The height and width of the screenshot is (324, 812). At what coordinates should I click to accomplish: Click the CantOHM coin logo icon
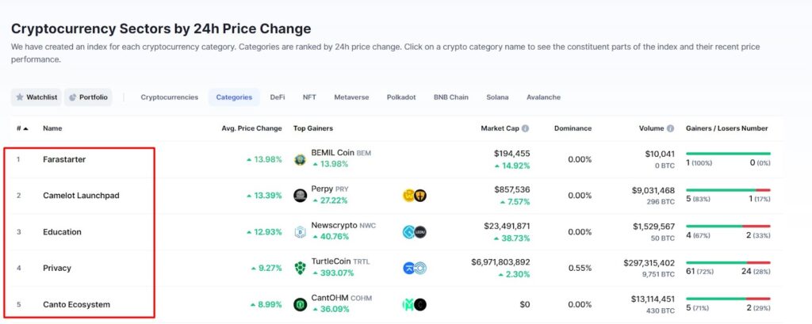[x=300, y=304]
